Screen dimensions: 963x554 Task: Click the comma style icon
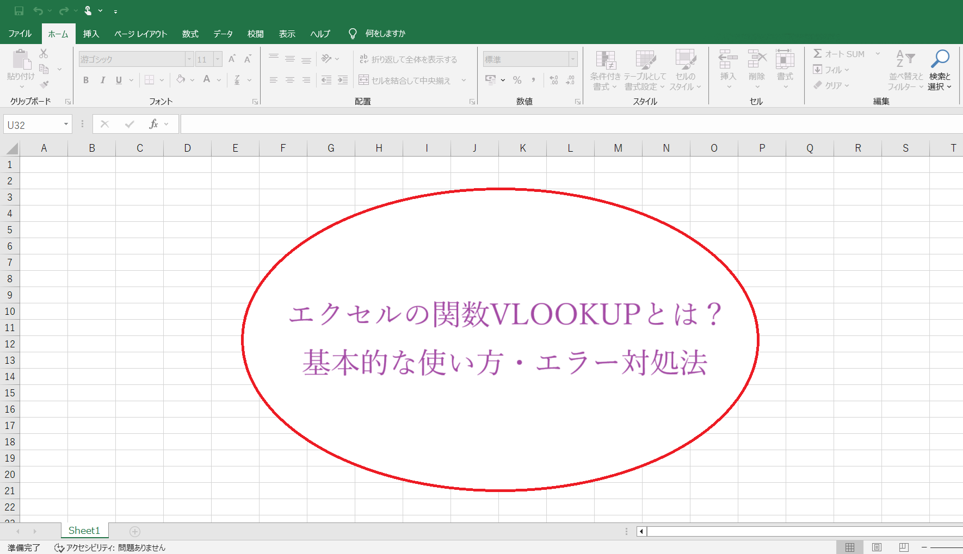pyautogui.click(x=534, y=80)
